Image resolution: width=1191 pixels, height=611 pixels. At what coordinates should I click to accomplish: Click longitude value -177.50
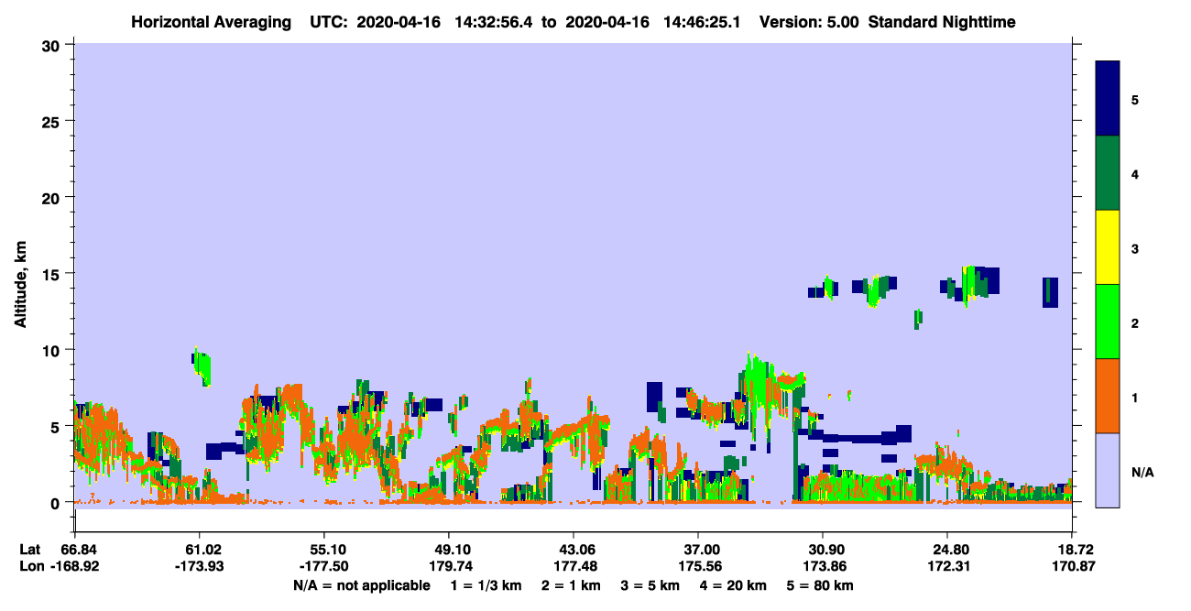click(x=324, y=566)
